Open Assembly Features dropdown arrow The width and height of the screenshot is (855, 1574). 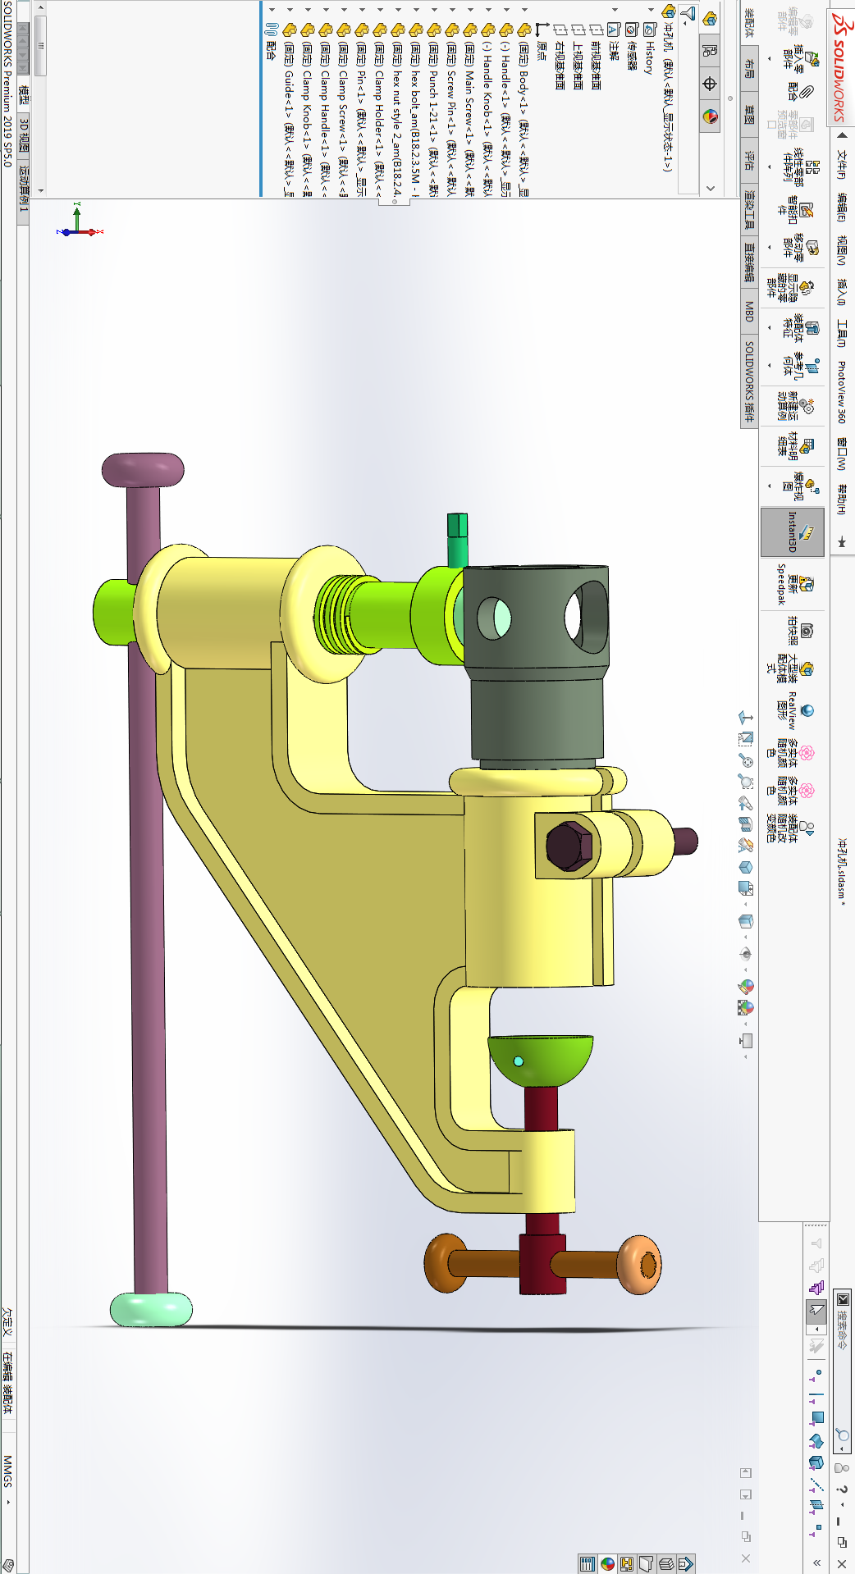(x=770, y=328)
